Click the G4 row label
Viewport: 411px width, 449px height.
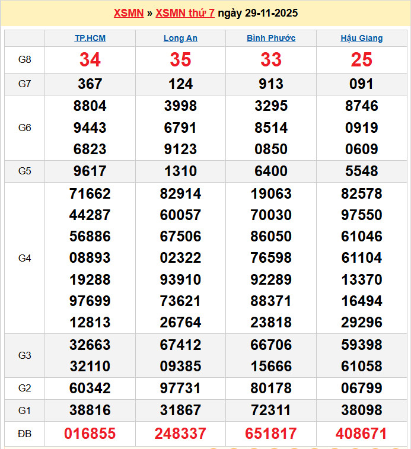pyautogui.click(x=24, y=258)
